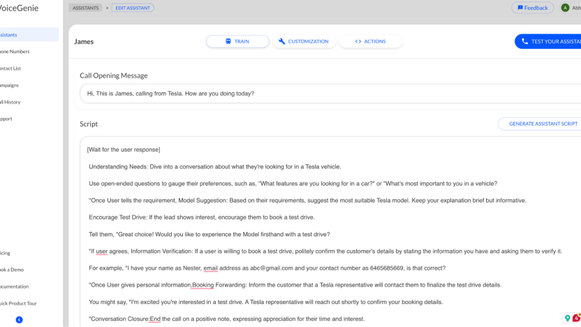The height and width of the screenshot is (327, 581).
Task: Click the '[Wait for the user response]' script line
Action: (x=124, y=150)
